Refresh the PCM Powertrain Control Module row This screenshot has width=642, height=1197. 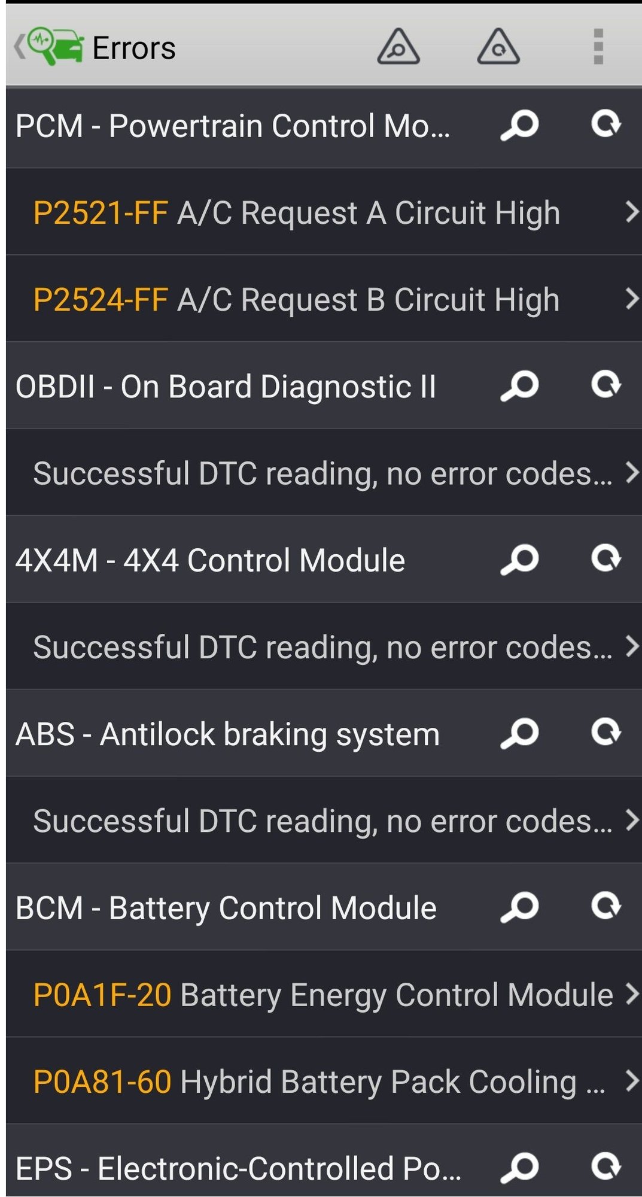pyautogui.click(x=606, y=125)
